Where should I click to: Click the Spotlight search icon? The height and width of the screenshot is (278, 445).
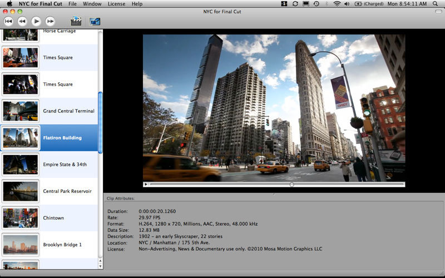(x=435, y=4)
